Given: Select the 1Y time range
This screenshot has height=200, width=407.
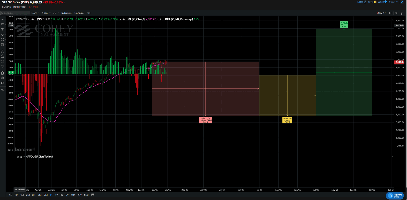Looking at the screenshot, I should 52,195.
